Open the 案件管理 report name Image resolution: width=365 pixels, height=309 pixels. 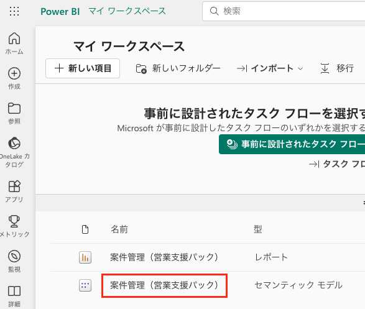pyautogui.click(x=164, y=257)
